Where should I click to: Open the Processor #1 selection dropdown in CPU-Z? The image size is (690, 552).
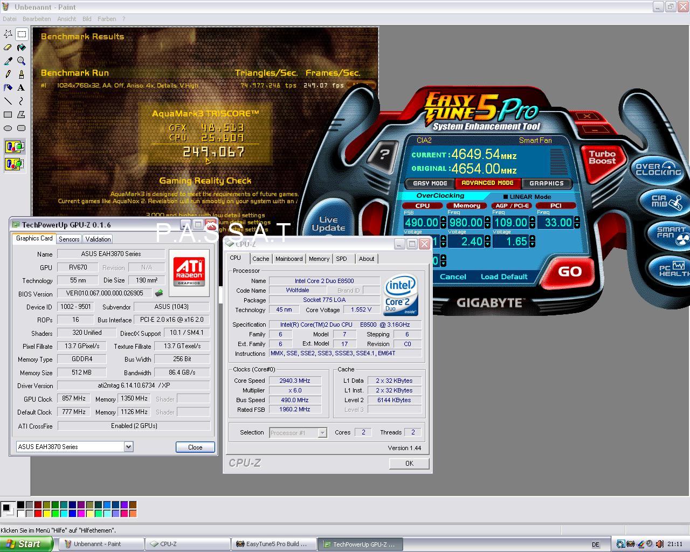click(322, 432)
